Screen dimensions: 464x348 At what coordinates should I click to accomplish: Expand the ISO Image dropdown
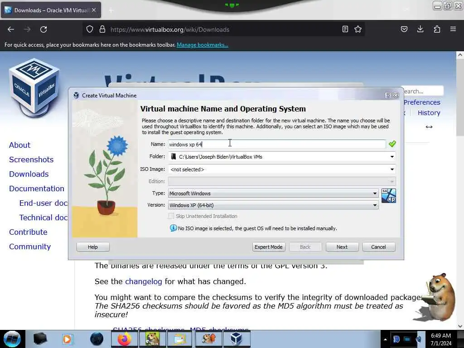tap(392, 169)
